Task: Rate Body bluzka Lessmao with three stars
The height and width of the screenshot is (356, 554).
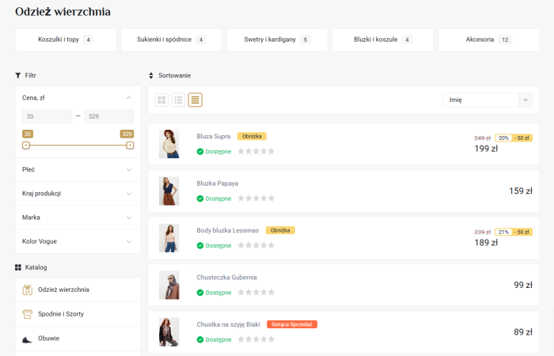Action: (256, 245)
